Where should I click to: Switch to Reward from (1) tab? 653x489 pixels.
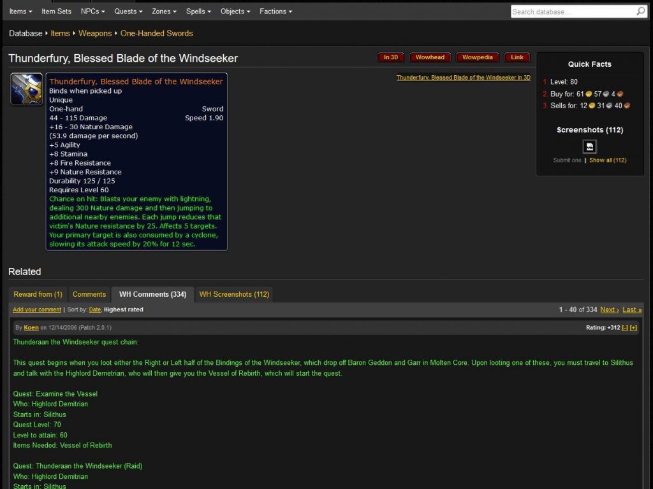tap(38, 294)
